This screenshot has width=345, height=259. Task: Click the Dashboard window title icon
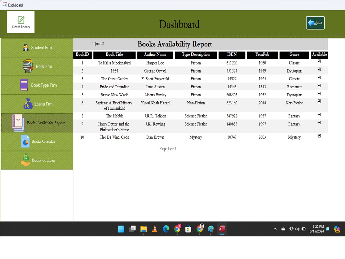[x=4, y=5]
